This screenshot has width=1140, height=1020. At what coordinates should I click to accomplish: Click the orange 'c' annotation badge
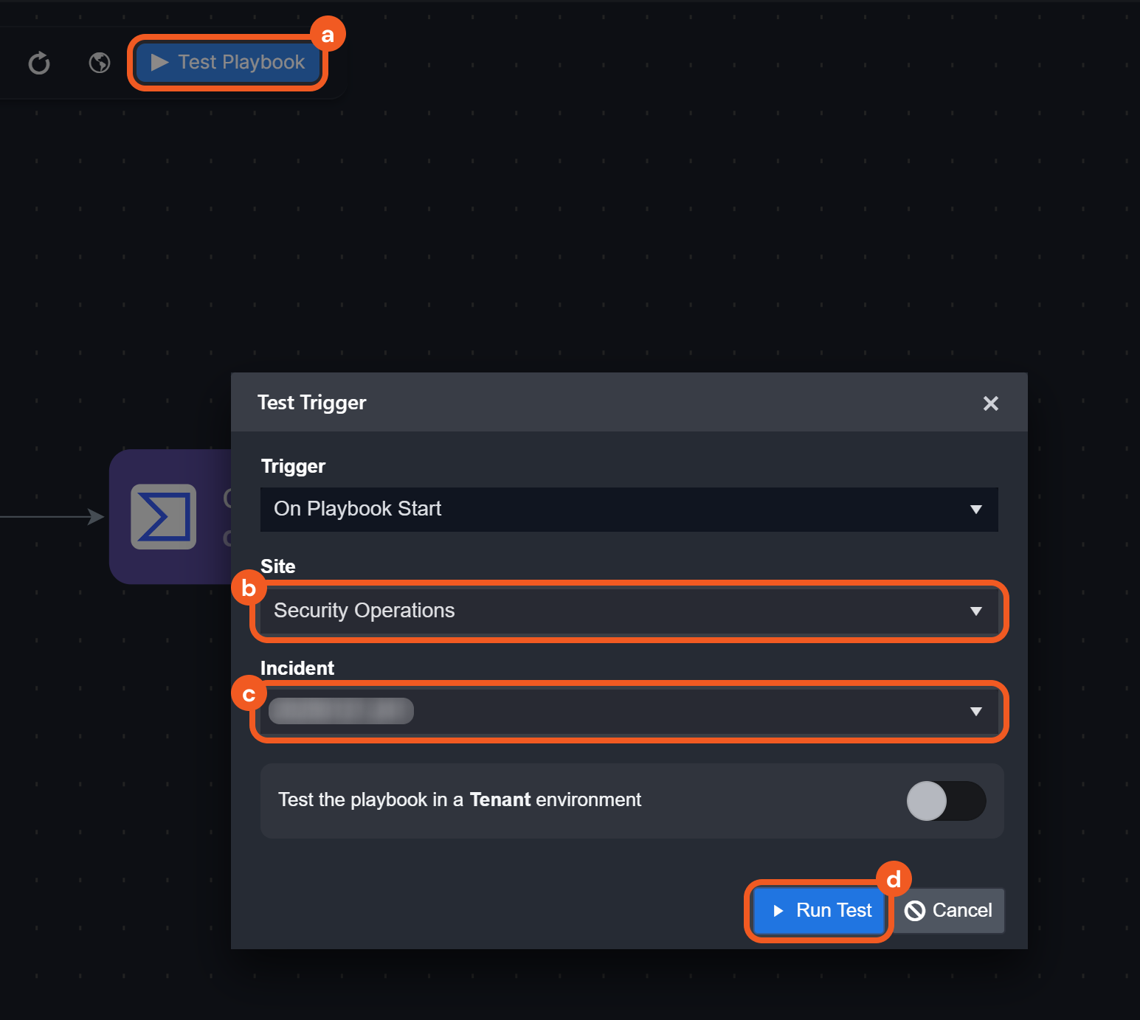249,695
